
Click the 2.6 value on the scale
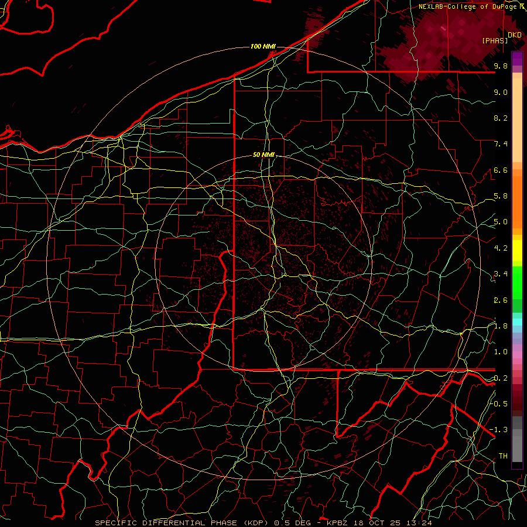pos(501,300)
